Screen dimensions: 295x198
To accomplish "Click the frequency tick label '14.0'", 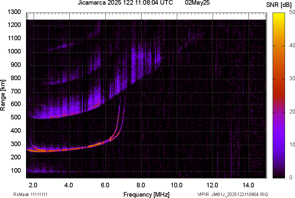I will tap(248, 185).
